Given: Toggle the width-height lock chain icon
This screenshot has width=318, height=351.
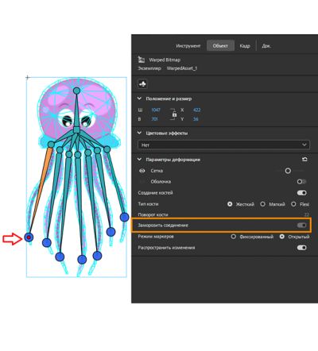Looking at the screenshot, I should click(x=174, y=114).
